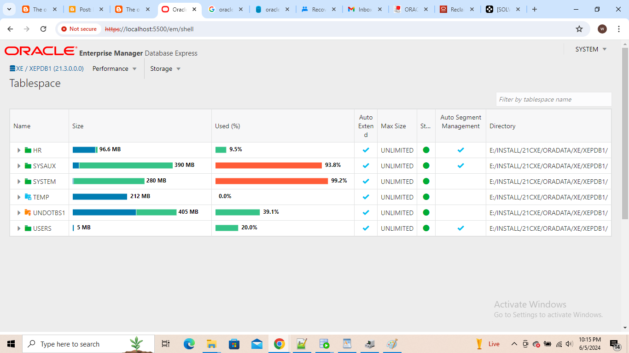
Task: Click the SYSAUX green status dot
Action: point(426,165)
